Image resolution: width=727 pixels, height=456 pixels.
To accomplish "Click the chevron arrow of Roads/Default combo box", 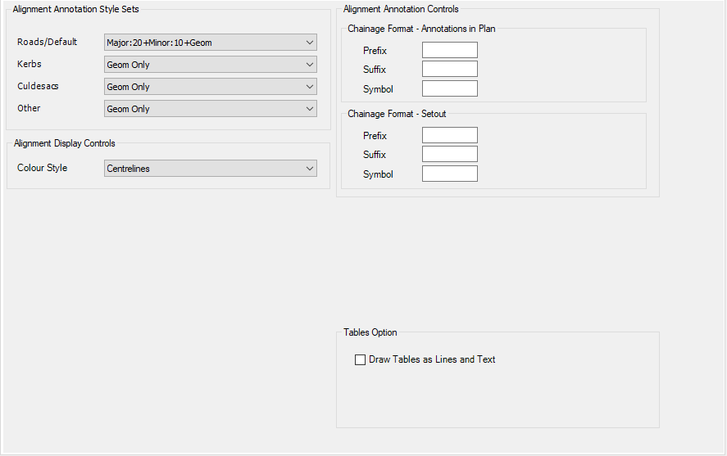I will tap(310, 42).
